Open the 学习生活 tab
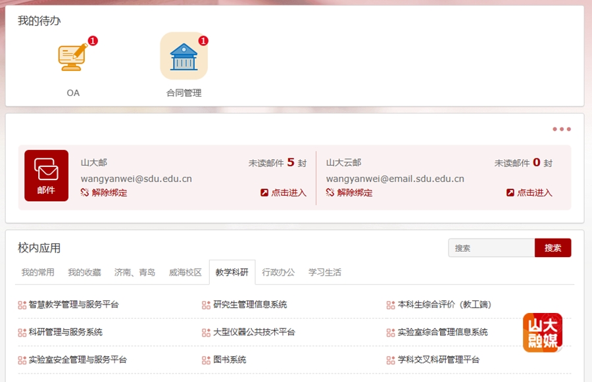Screen dimensions: 592x382 point(325,272)
